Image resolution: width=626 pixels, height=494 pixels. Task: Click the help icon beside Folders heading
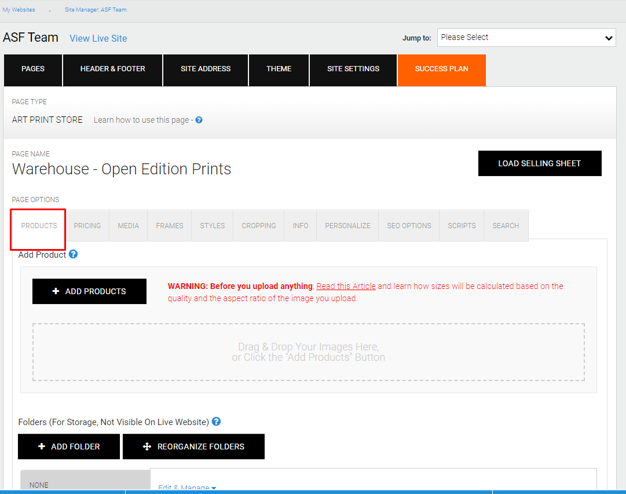tap(216, 422)
